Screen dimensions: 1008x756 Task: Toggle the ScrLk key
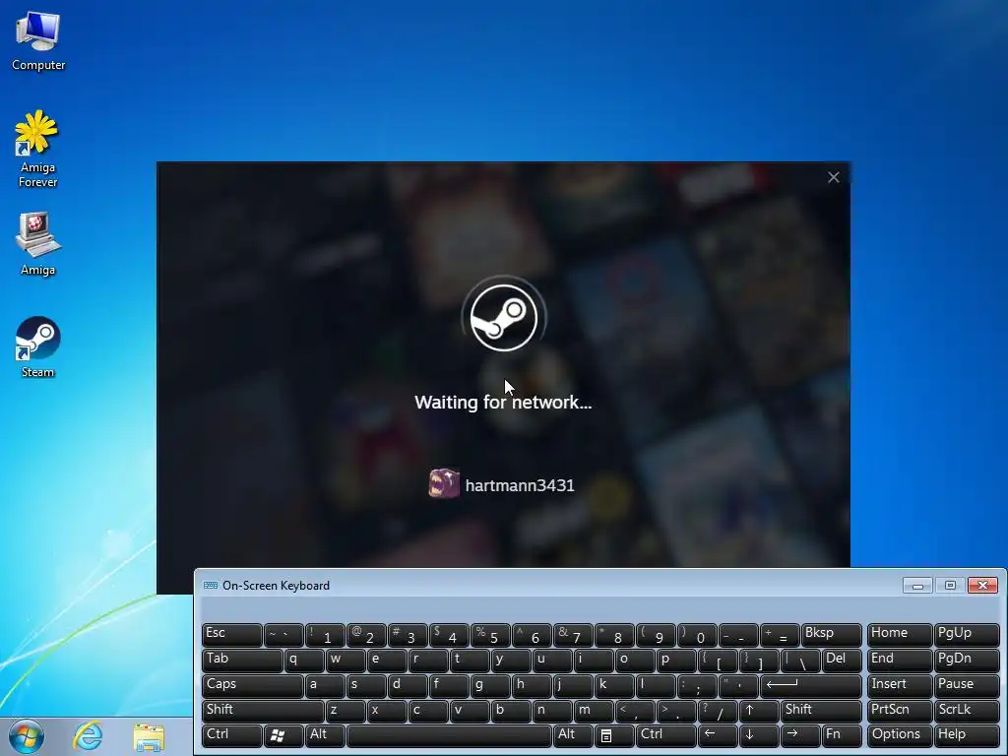[x=967, y=711]
